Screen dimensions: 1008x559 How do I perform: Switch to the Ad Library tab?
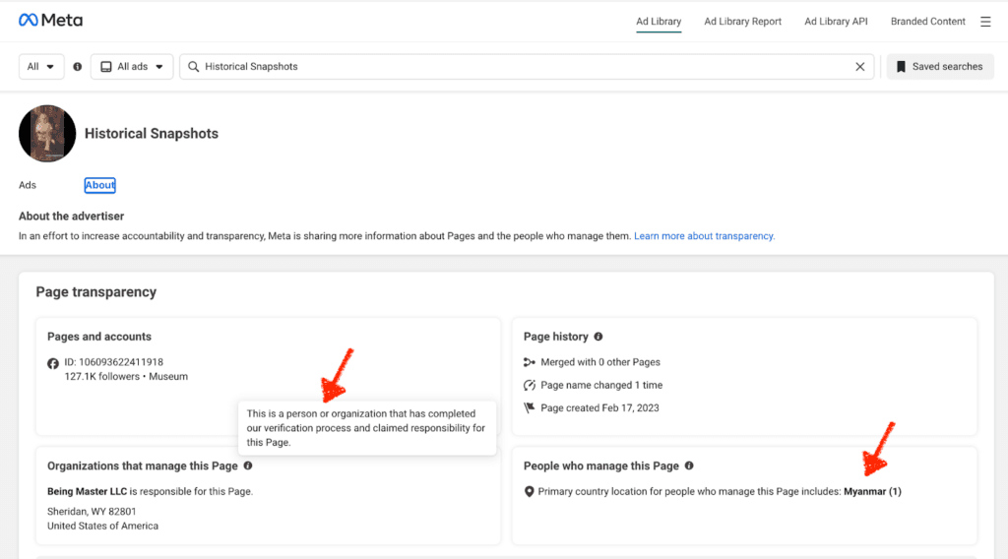click(659, 22)
